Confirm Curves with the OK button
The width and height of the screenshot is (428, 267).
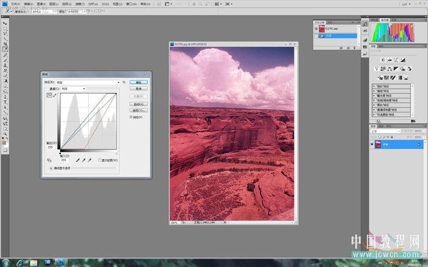(139, 82)
